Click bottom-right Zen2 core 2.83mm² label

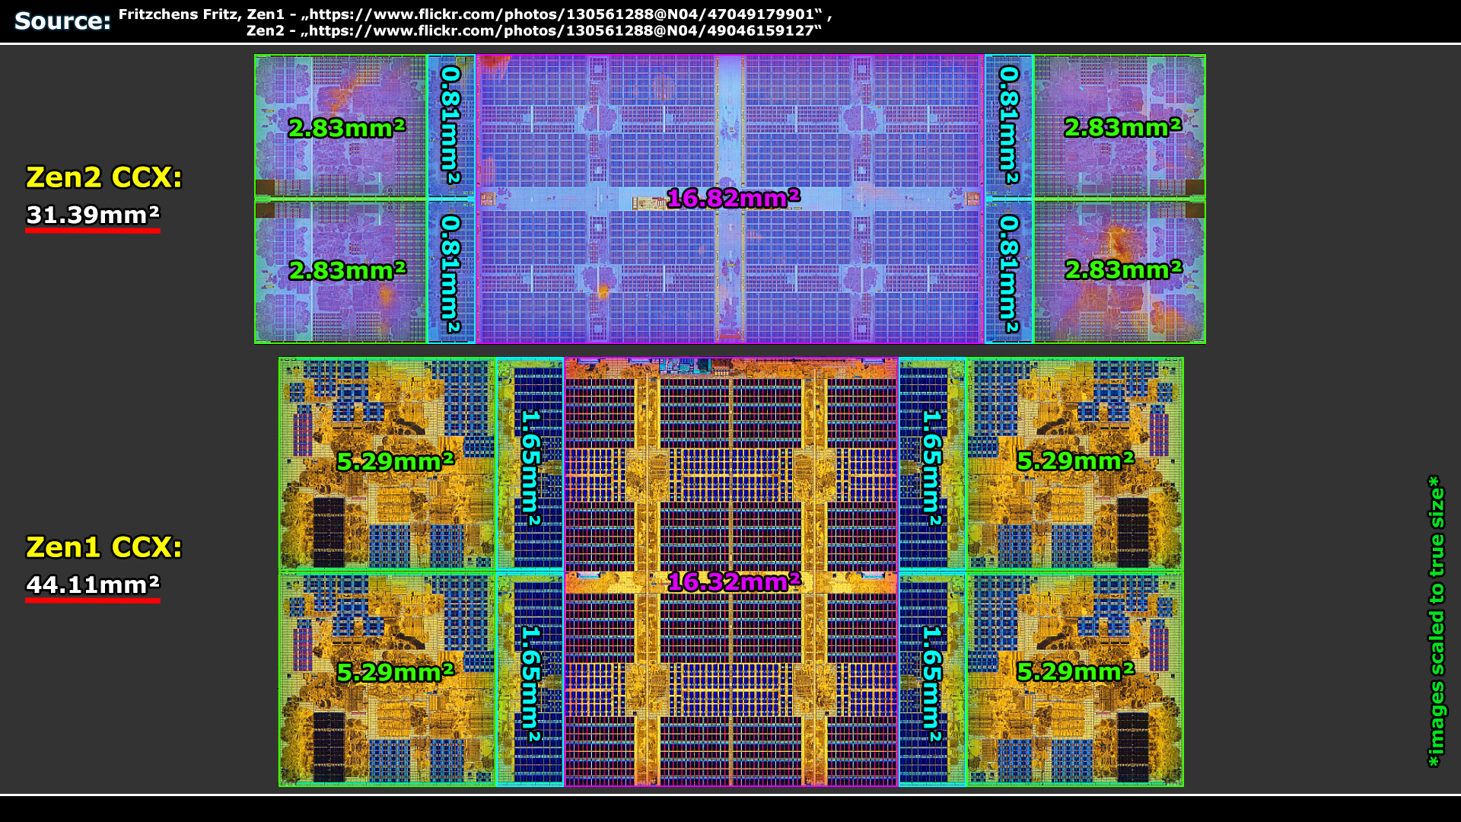[x=1123, y=269]
